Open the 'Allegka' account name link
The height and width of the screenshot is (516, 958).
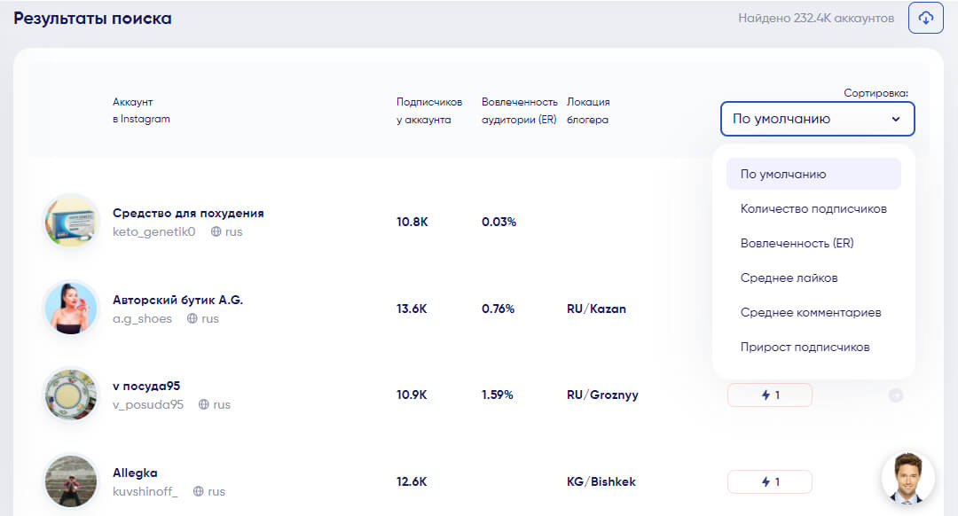coord(135,473)
